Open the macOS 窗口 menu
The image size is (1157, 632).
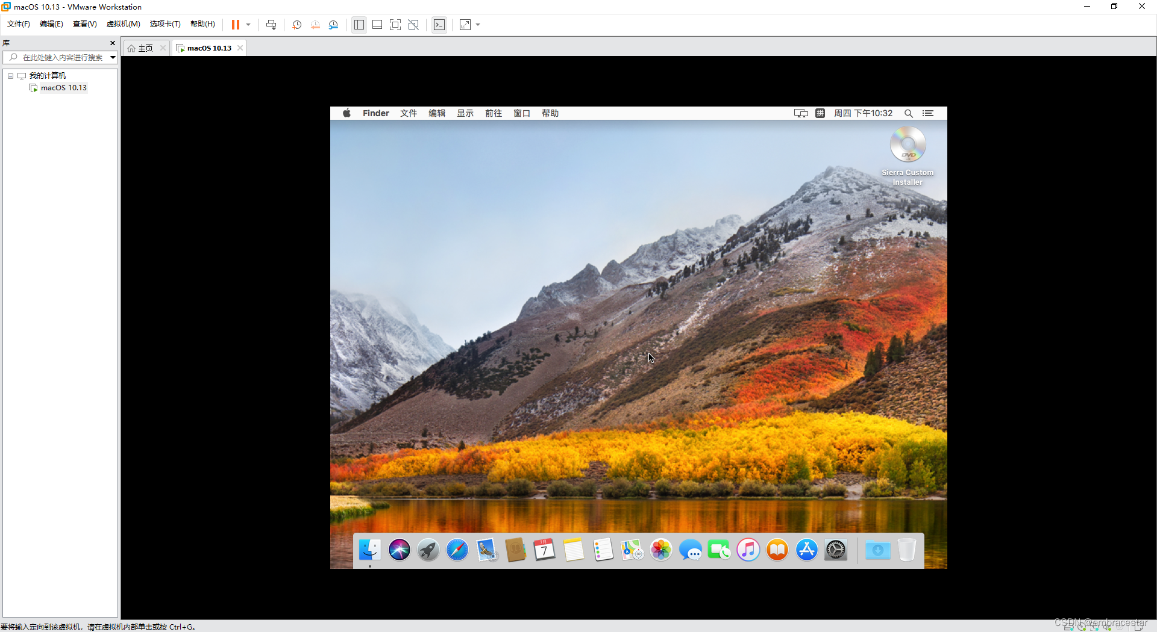point(522,113)
